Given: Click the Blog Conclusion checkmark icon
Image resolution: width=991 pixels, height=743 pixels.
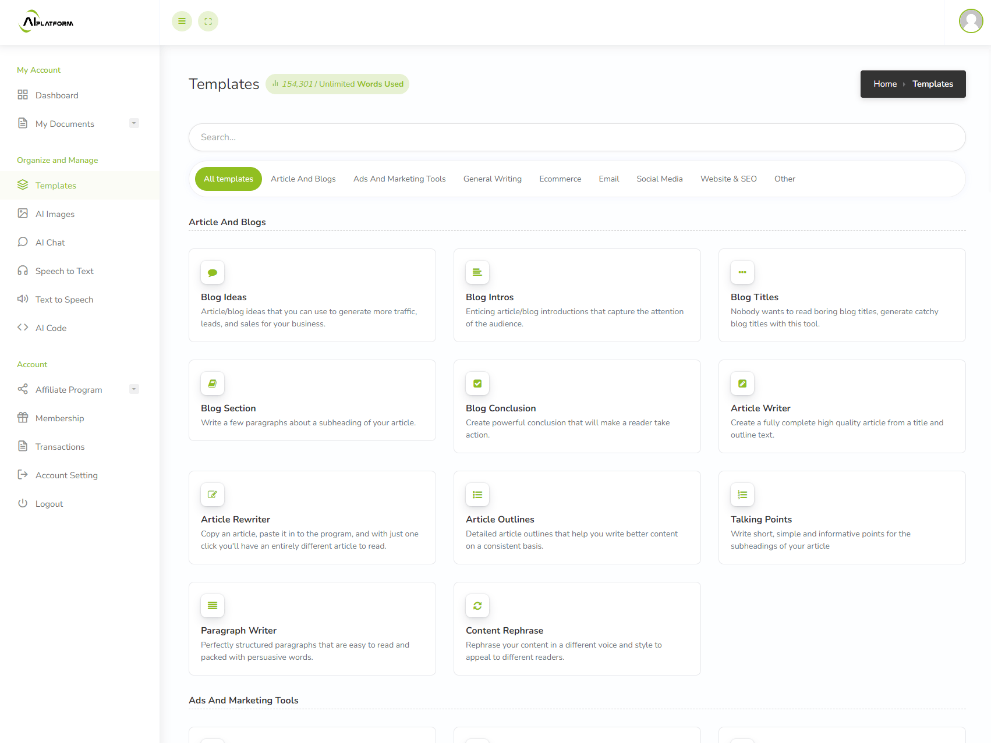Looking at the screenshot, I should pos(477,383).
